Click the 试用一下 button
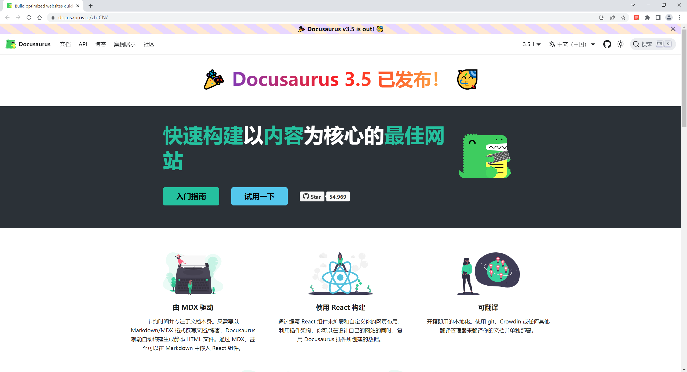 pos(260,196)
